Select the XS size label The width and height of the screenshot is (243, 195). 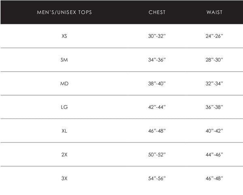point(64,36)
